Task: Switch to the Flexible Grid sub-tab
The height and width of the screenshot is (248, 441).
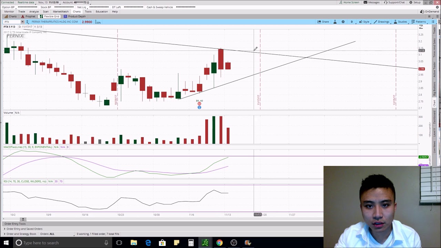Action: pyautogui.click(x=50, y=17)
